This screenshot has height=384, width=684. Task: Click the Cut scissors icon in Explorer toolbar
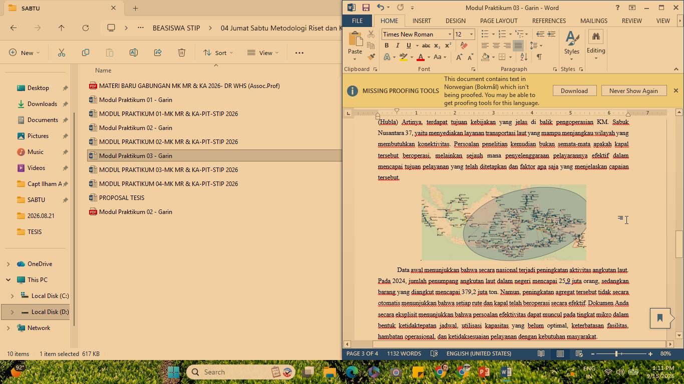(62, 52)
